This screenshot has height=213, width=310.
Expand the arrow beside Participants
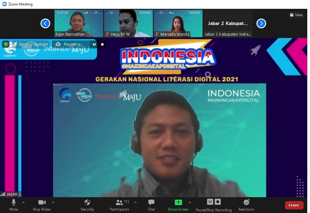136,202
